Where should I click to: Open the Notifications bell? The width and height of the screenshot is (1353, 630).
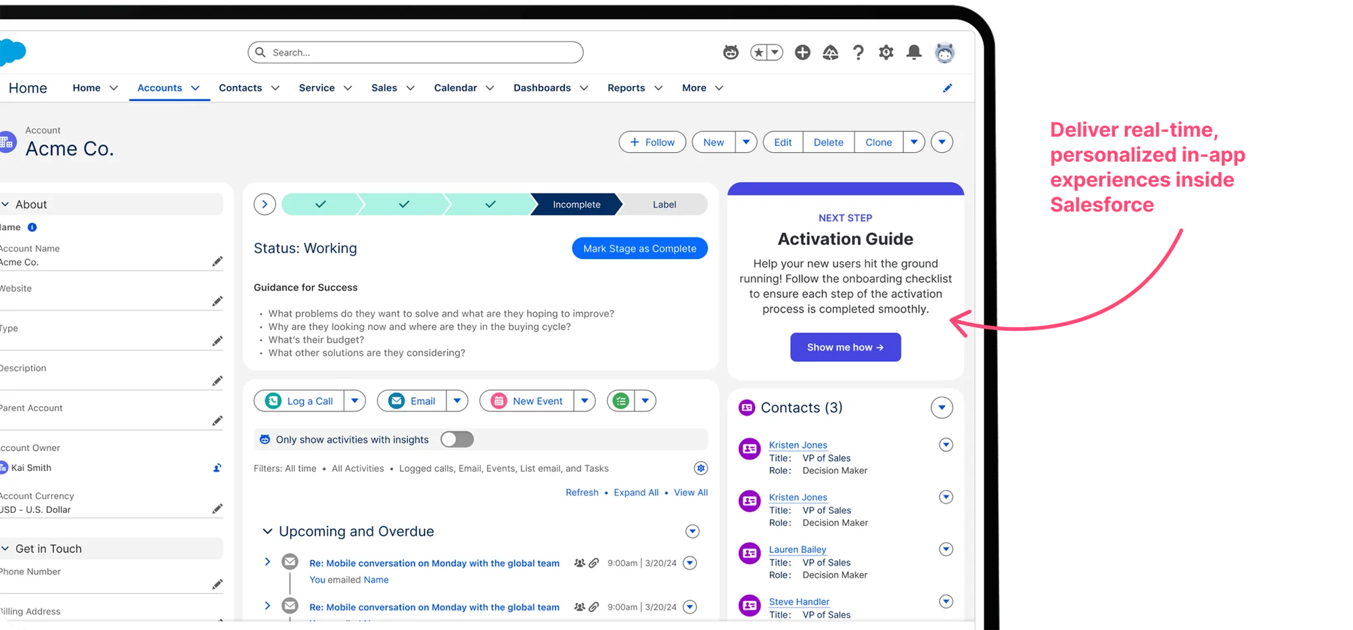pos(914,52)
